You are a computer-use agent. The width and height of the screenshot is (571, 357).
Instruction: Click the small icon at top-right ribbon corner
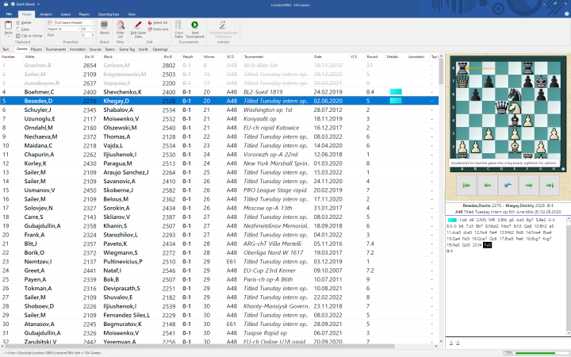click(566, 13)
